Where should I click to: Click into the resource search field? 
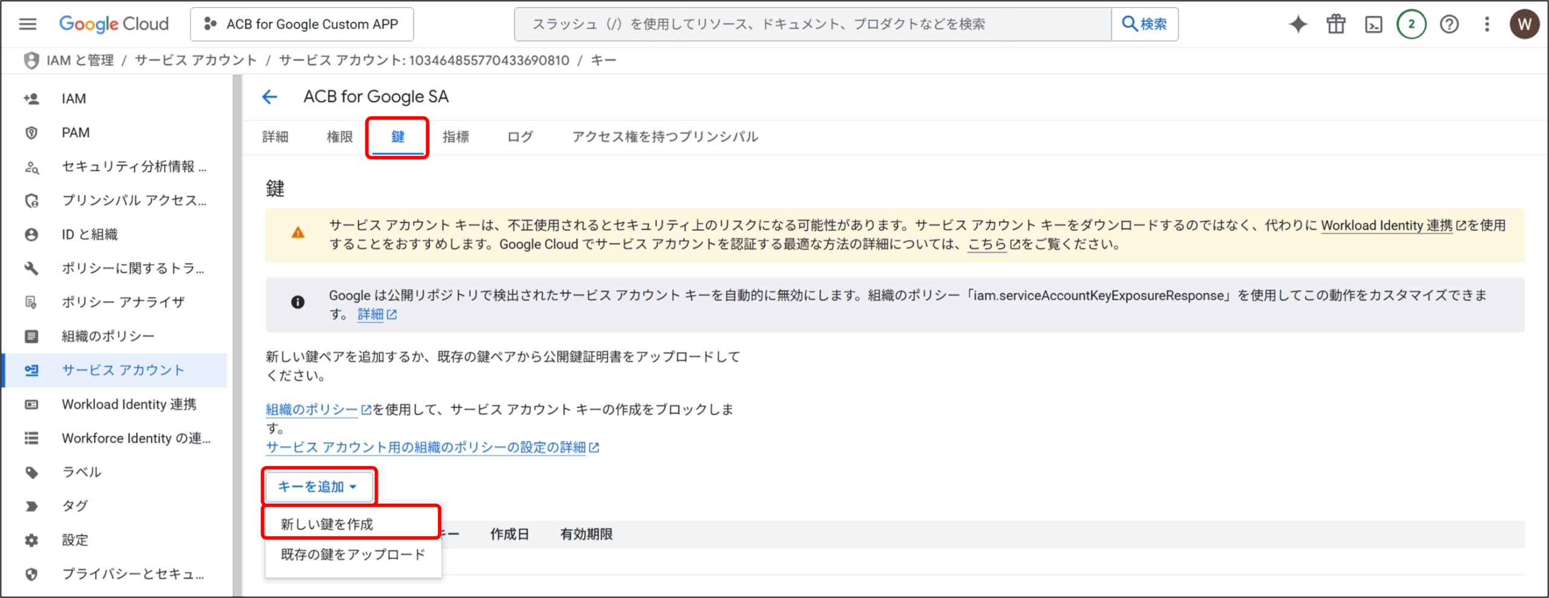[811, 24]
